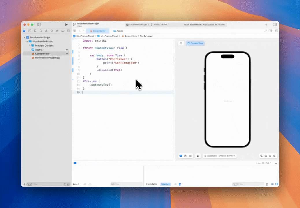Go back with the editor left chevron
Screen dimensions: 300x208
[80, 31]
